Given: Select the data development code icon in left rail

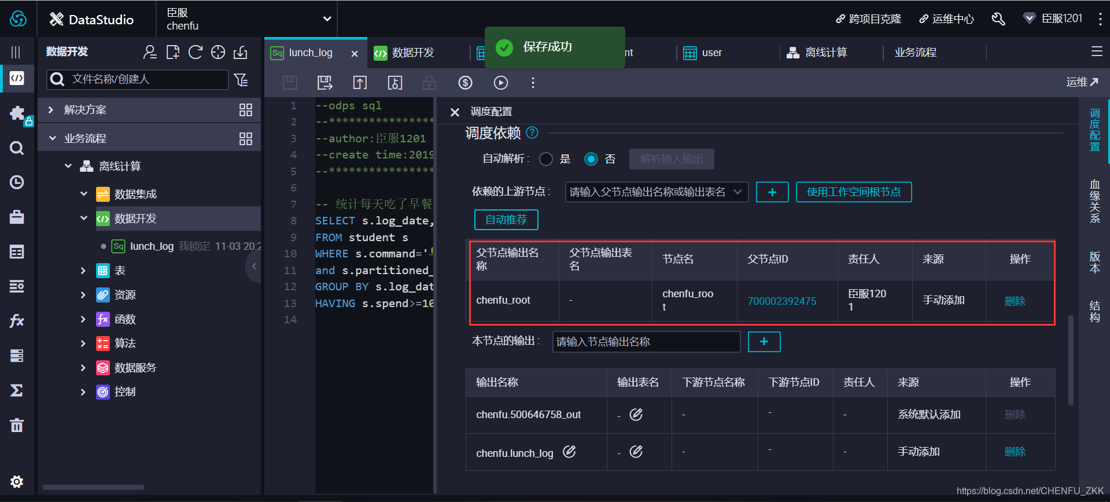Looking at the screenshot, I should [x=17, y=78].
